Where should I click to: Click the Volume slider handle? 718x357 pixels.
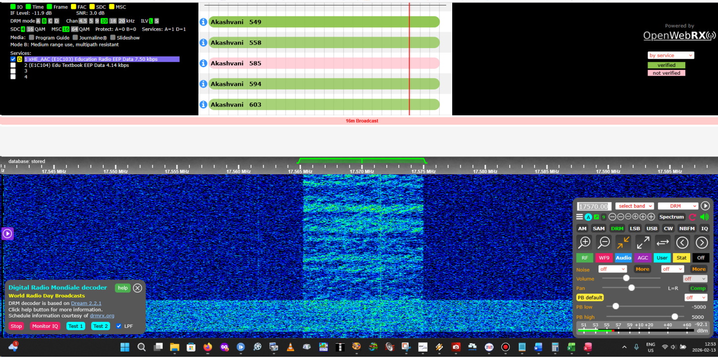pyautogui.click(x=626, y=278)
